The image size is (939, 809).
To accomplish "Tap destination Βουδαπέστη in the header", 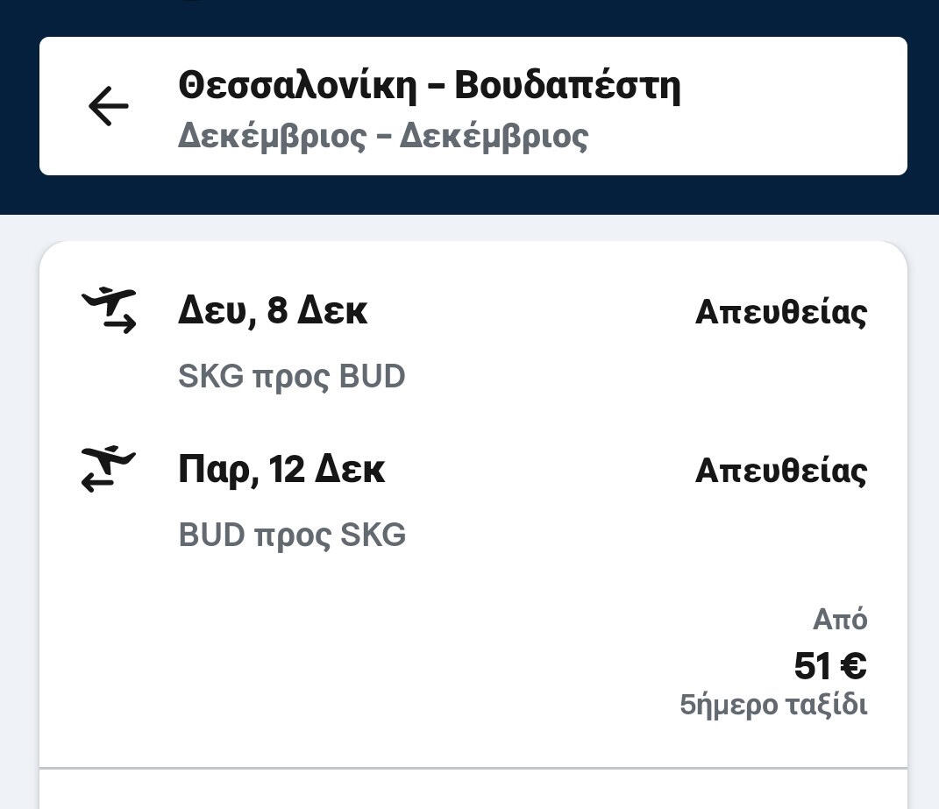I will coord(567,86).
